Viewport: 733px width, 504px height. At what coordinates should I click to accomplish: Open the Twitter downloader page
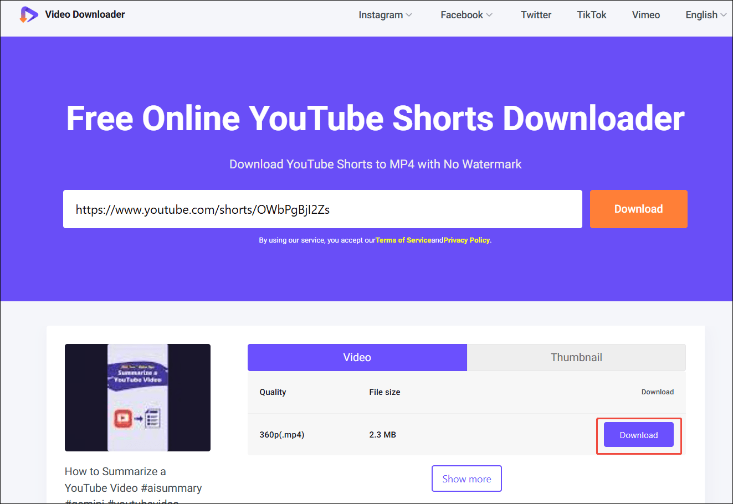click(x=536, y=15)
